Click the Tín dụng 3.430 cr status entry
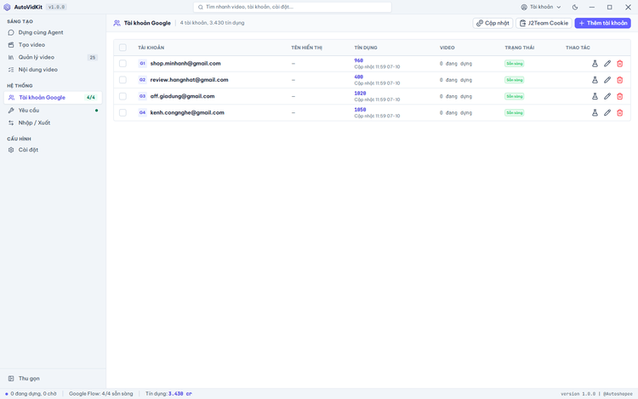The image size is (638, 399). [168, 394]
